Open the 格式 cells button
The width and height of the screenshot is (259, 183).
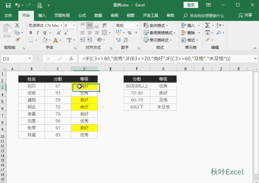click(x=190, y=40)
